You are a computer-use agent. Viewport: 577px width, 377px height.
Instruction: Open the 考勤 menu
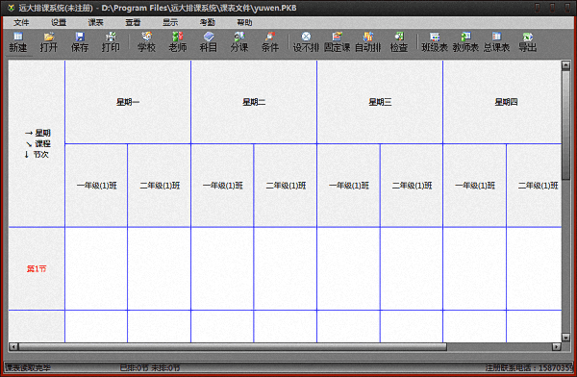point(207,22)
